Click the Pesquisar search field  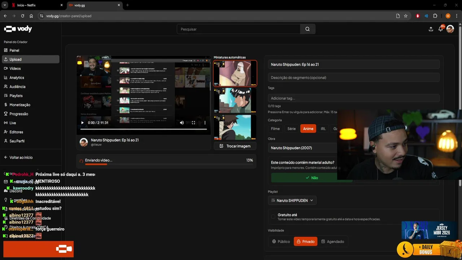239,29
